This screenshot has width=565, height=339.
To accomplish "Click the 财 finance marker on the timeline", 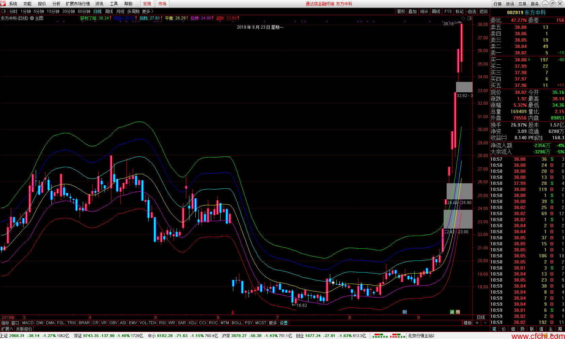I will point(405,312).
